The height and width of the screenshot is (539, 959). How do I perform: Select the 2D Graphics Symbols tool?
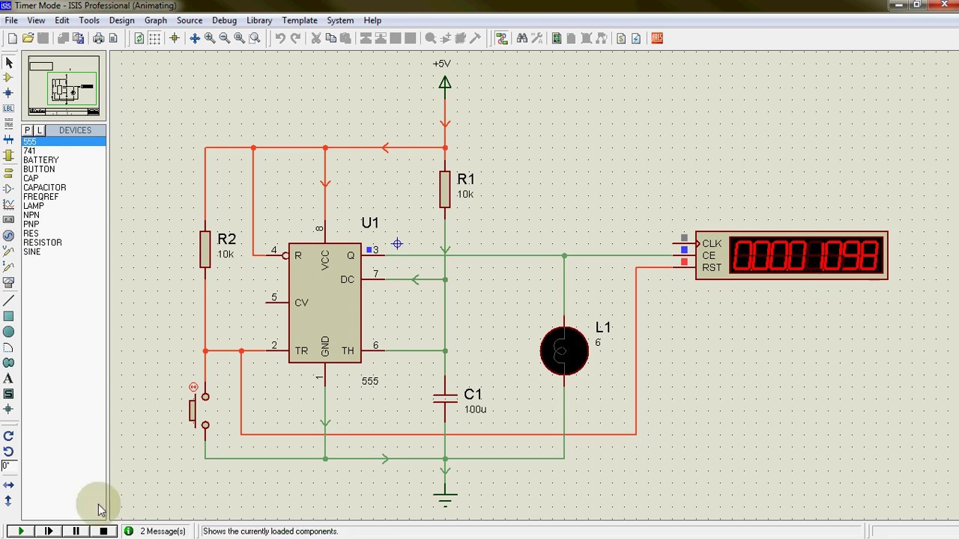tap(9, 394)
